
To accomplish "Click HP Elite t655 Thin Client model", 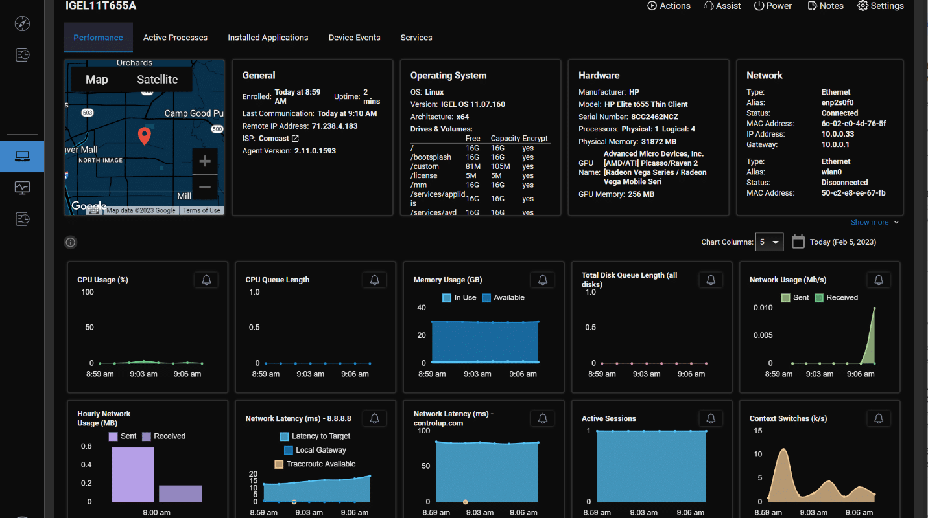I will [x=647, y=104].
